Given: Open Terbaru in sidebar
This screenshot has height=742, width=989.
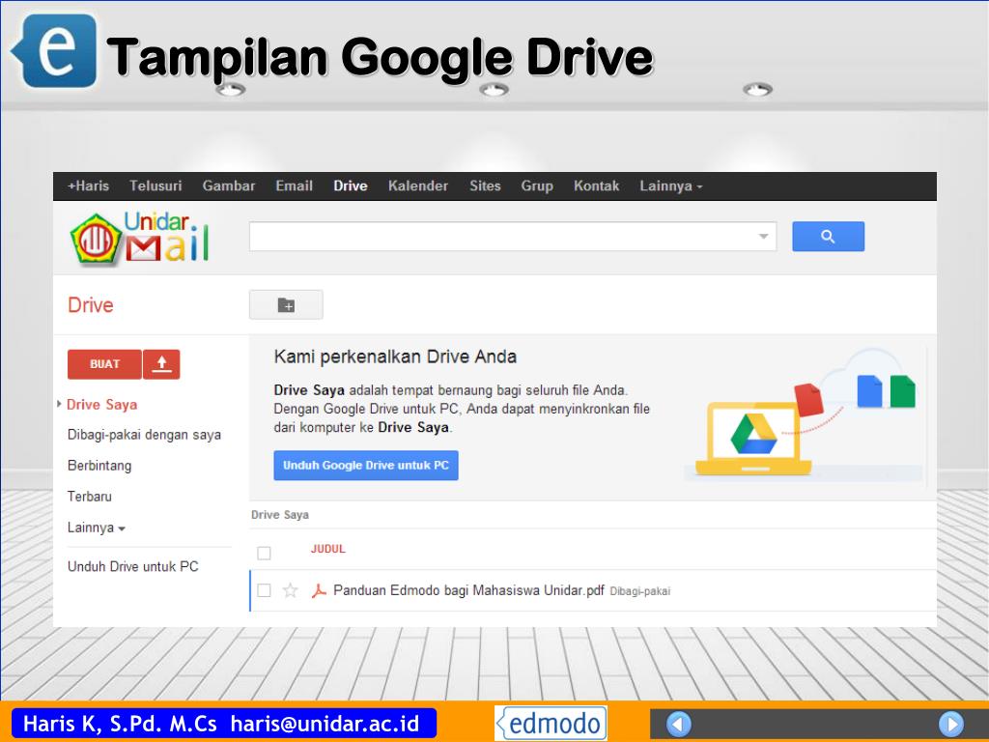Looking at the screenshot, I should (x=90, y=497).
